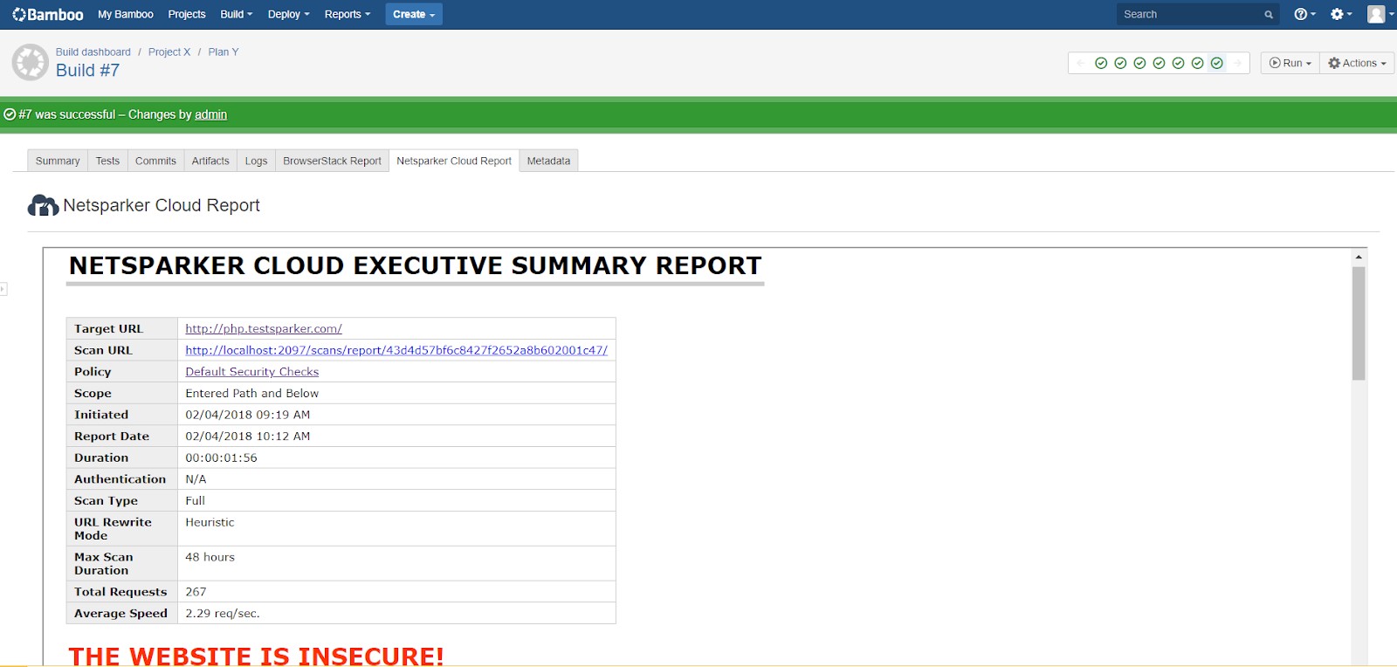Select the highlighted latest build status icon
The height and width of the screenshot is (667, 1397).
tap(1216, 63)
